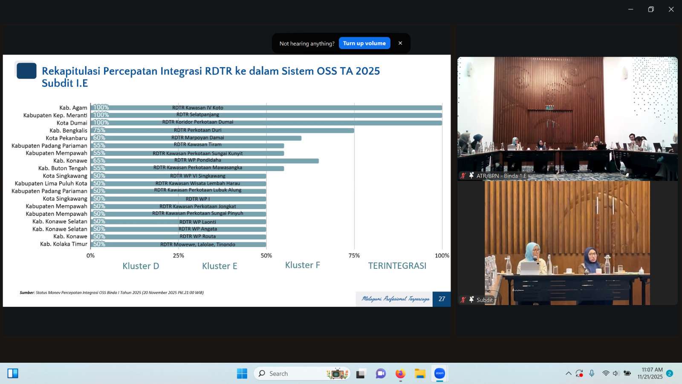Switch to Zoom app in taskbar
This screenshot has width=682, height=384.
coord(439,374)
